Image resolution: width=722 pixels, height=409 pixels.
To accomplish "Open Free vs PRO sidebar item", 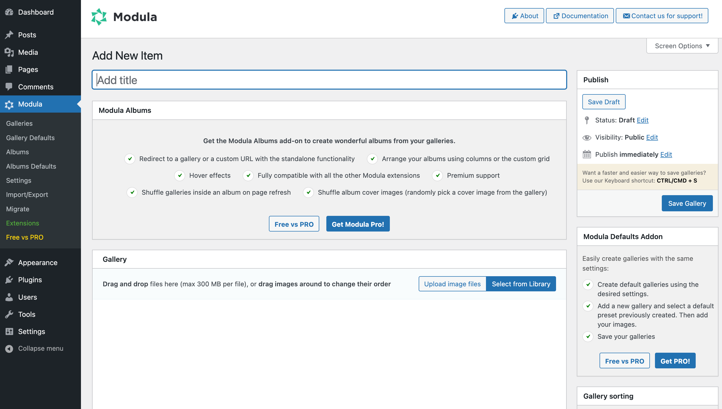I will (25, 237).
